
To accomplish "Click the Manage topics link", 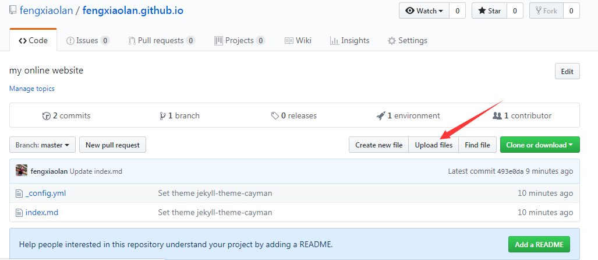I will coord(31,89).
